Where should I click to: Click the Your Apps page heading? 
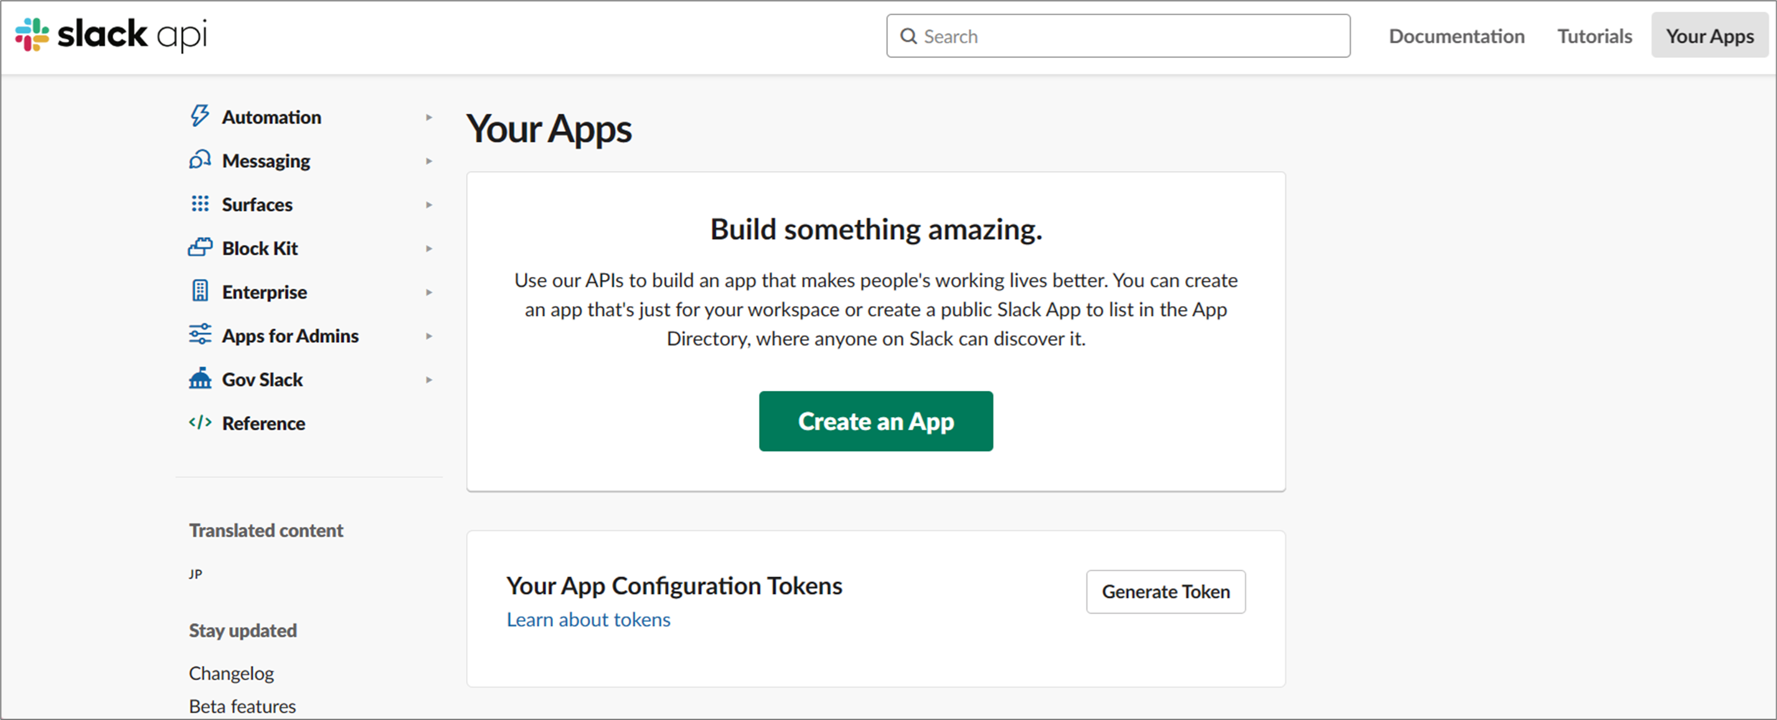[549, 129]
